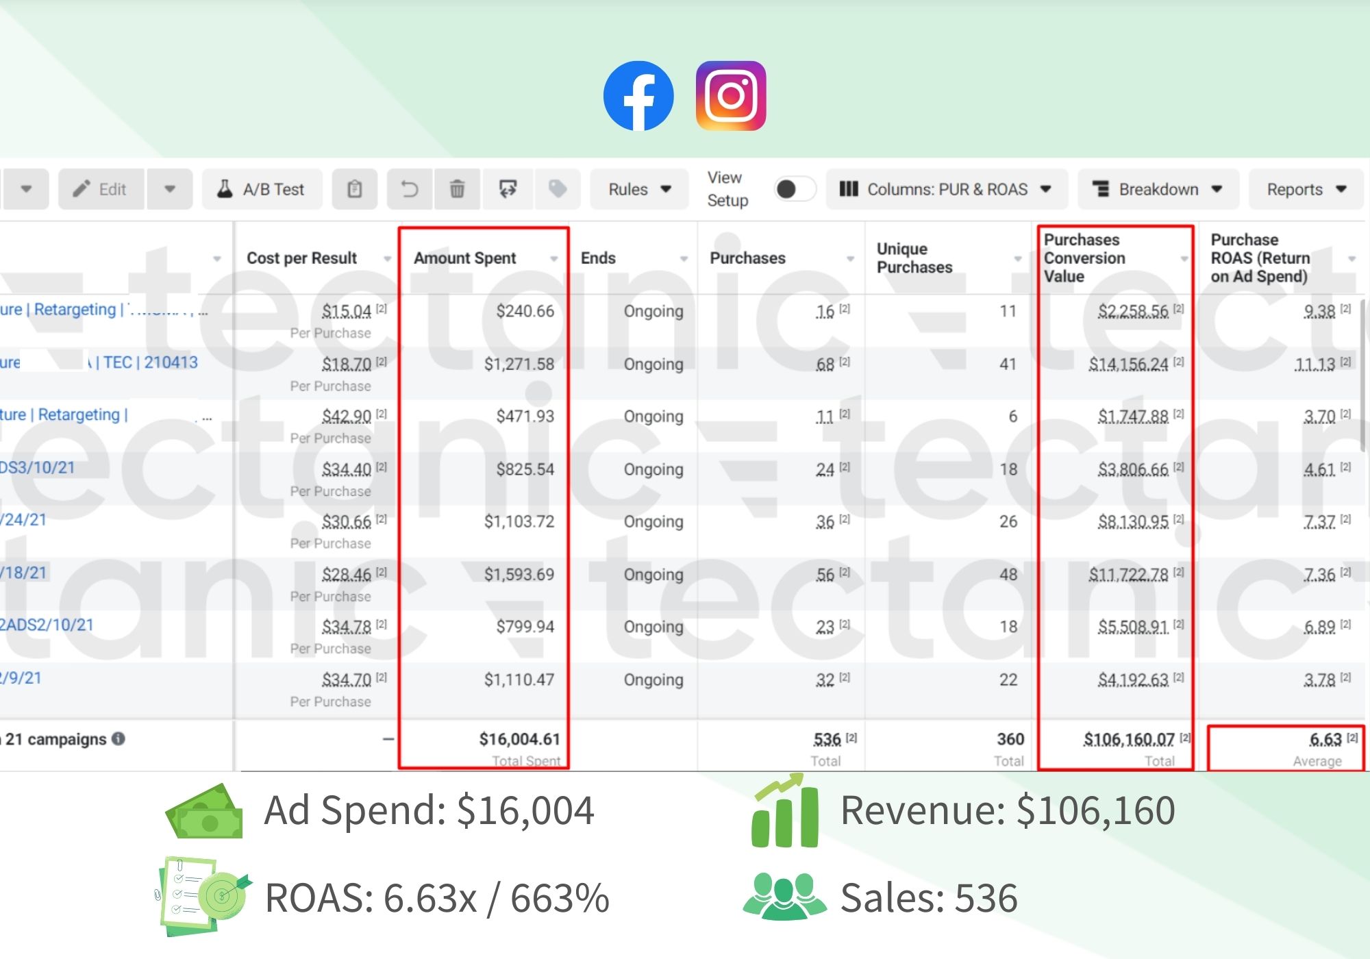Click the 9.38 ROAS value
Viewport: 1370px width, 959px height.
1319,311
